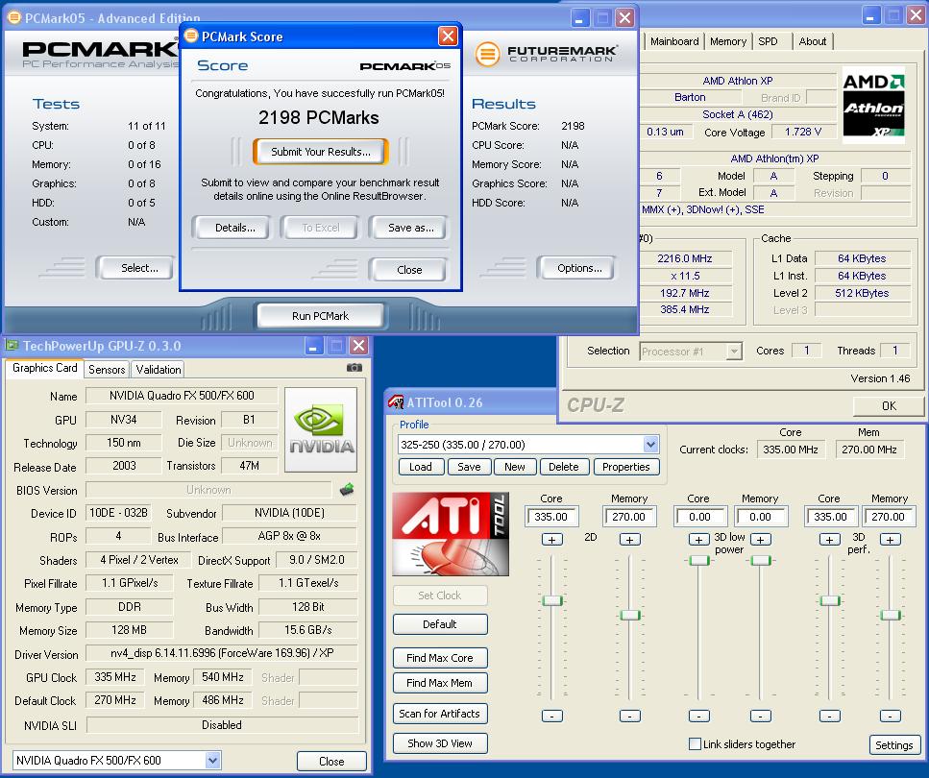This screenshot has height=778, width=929.
Task: Click the Run PCMark button
Action: (321, 316)
